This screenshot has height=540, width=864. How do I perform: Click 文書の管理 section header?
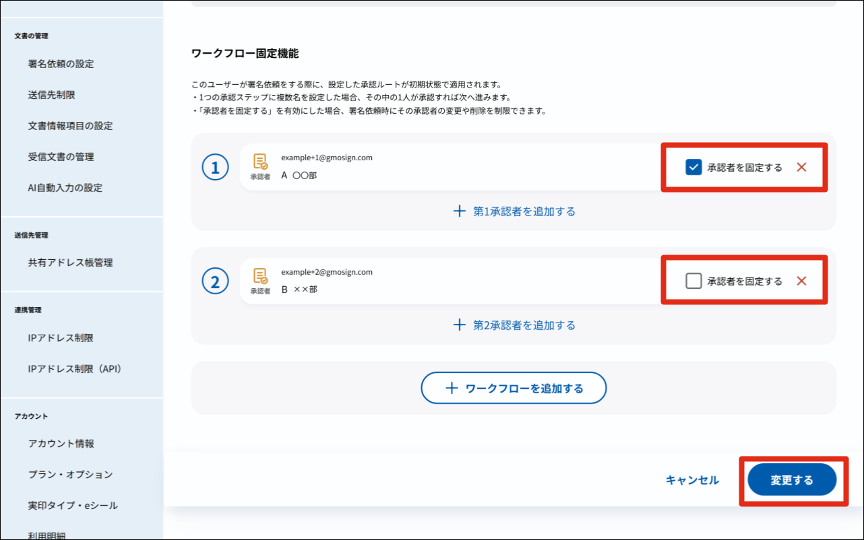pos(31,36)
